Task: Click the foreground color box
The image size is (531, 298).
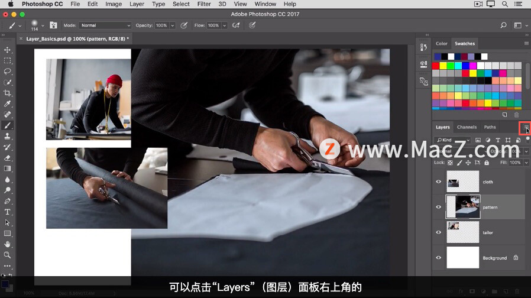Action: (x=5, y=284)
